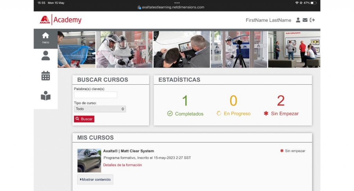
Task: Click the Matt Clear System course thumbnail
Action: 89,160
